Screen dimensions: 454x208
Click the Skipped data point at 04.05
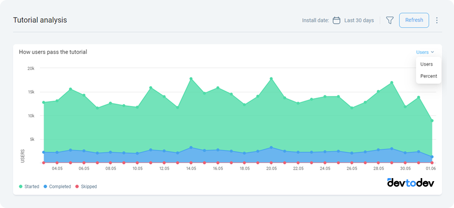tap(57, 163)
